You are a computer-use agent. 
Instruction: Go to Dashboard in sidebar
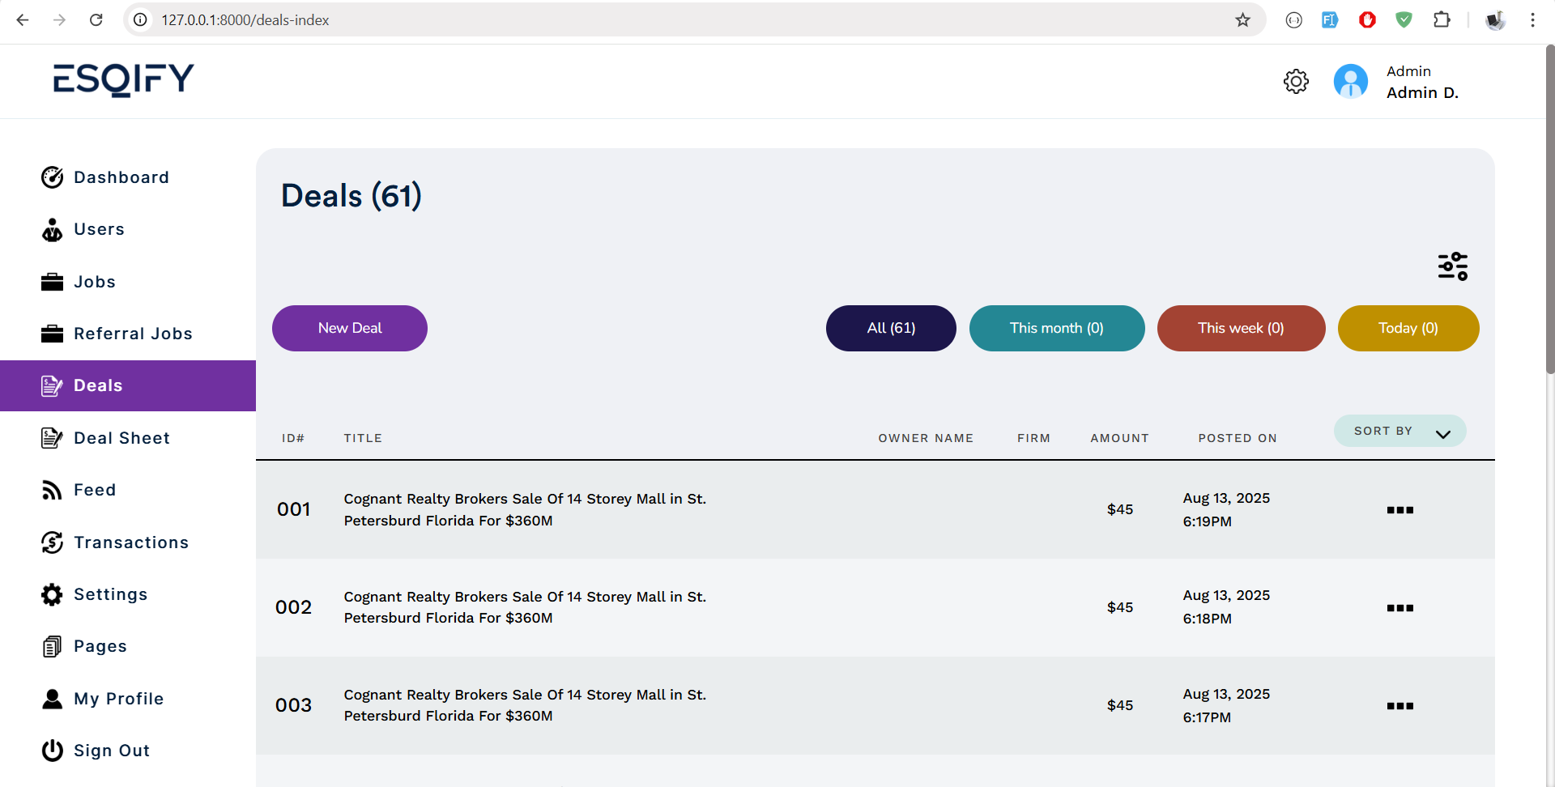[x=121, y=177]
